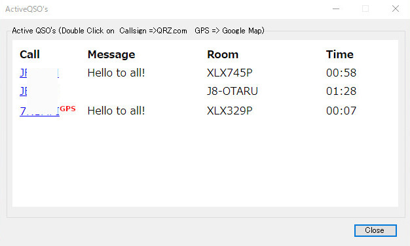Click the Message column header
410x246 pixels.
click(111, 54)
